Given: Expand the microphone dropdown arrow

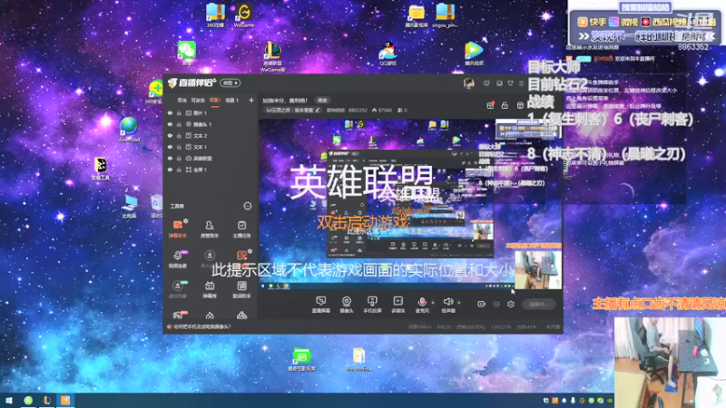Looking at the screenshot, I should pyautogui.click(x=433, y=303).
